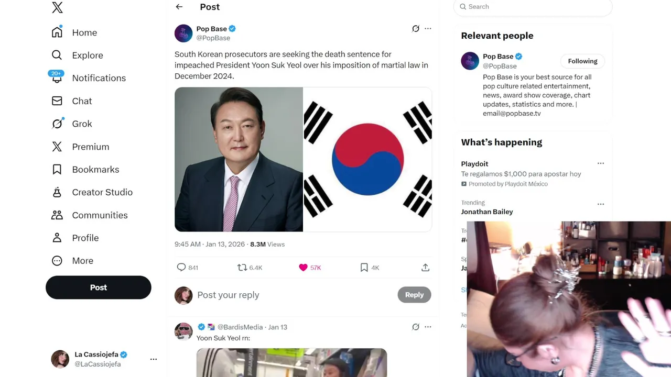Open the Yoon Suk Yeol portrait image

239,159
